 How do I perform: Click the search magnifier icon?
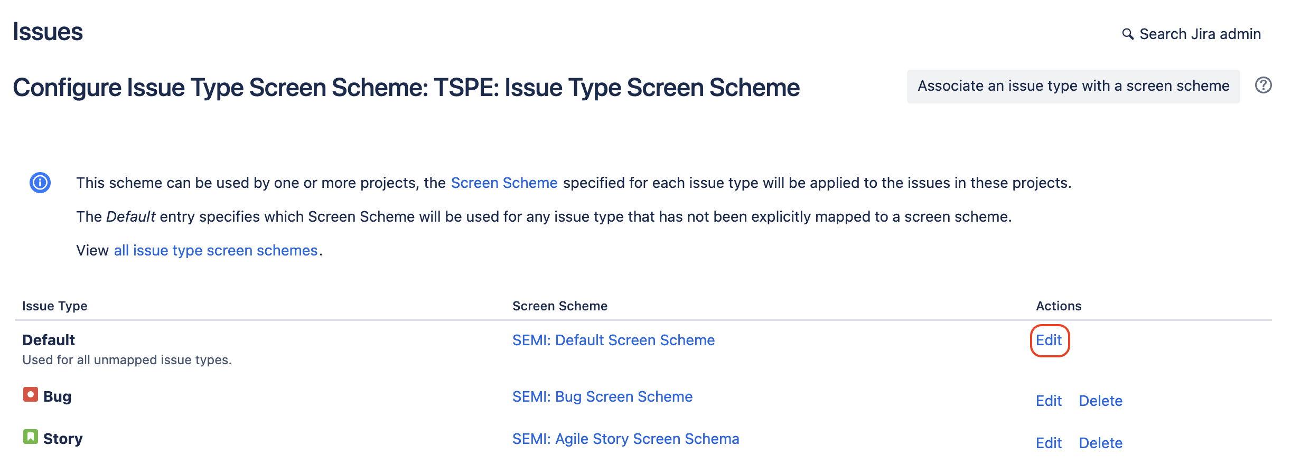tap(1128, 33)
